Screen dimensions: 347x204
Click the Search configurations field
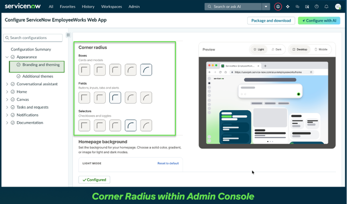33,38
